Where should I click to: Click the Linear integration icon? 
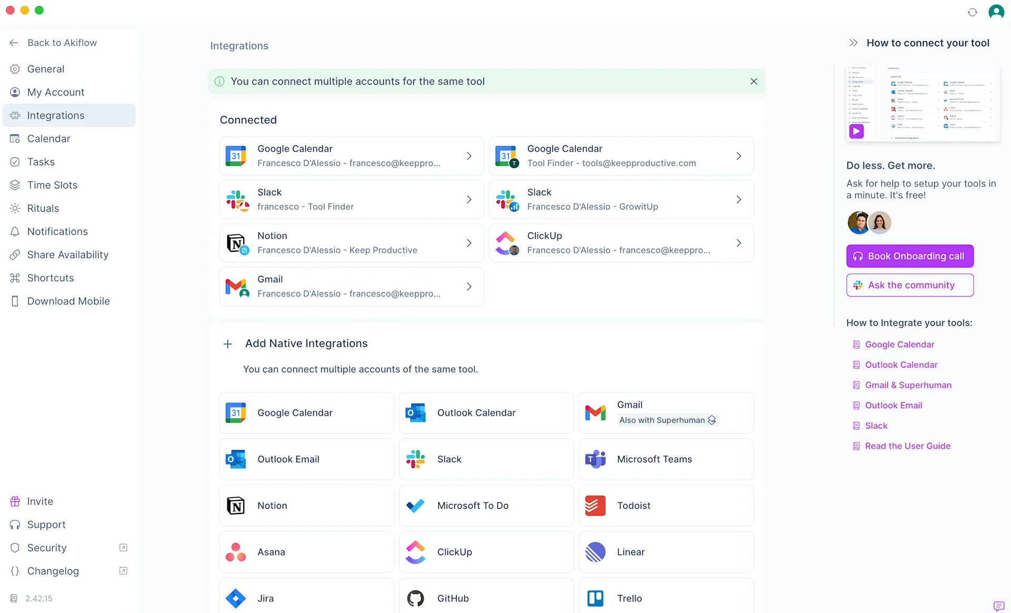(x=595, y=552)
